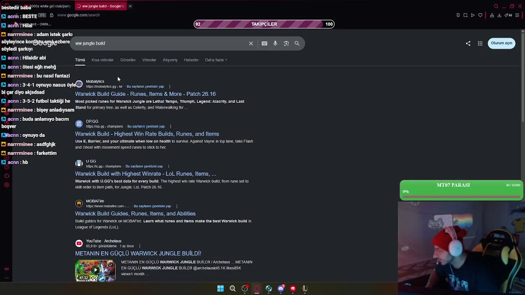
Task: Translate the MOBAFire result page
Action: pos(152,206)
